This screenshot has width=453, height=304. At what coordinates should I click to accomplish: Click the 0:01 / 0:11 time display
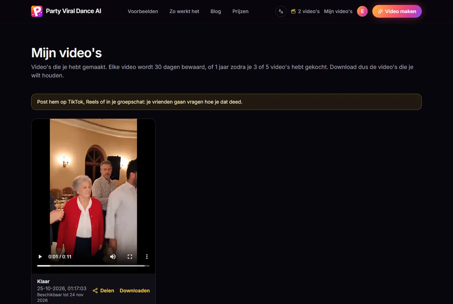(x=60, y=257)
